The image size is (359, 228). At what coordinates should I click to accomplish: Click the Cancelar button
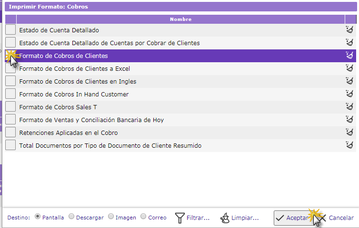[x=337, y=218]
